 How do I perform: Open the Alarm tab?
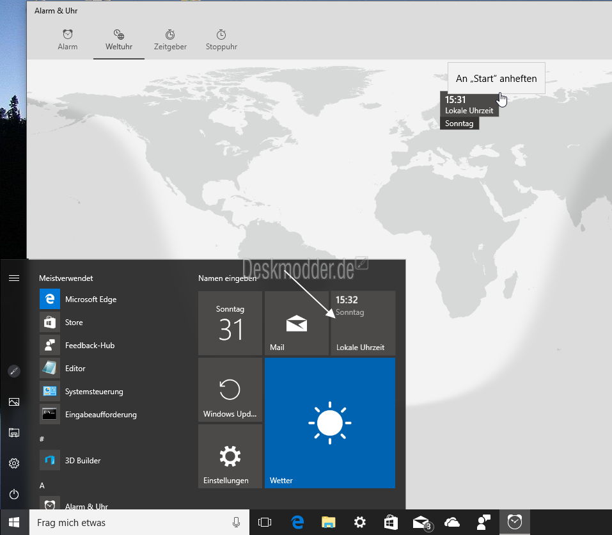pos(68,40)
